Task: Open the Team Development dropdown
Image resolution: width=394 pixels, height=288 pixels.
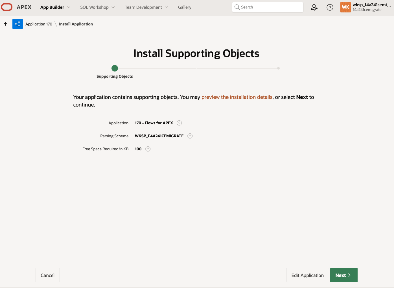Action: pos(146,7)
